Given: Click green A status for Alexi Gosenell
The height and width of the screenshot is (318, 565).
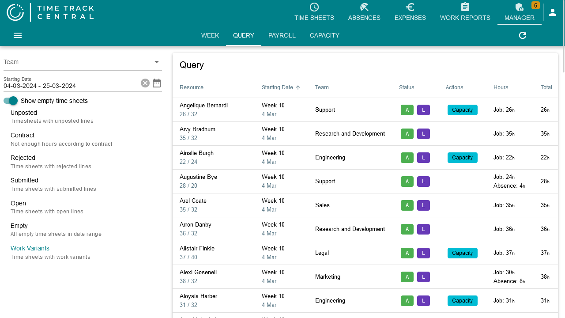Looking at the screenshot, I should tap(407, 277).
